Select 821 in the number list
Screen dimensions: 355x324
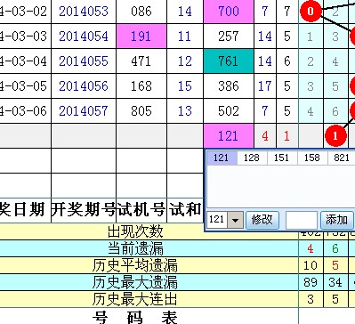(x=342, y=158)
